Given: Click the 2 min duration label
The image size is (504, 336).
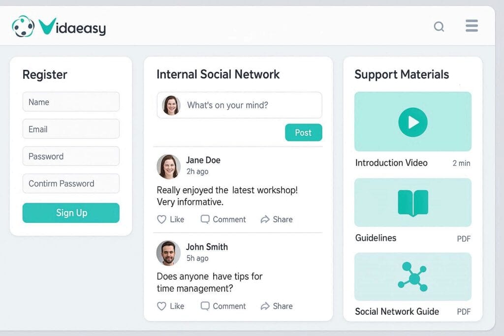Looking at the screenshot, I should [461, 163].
